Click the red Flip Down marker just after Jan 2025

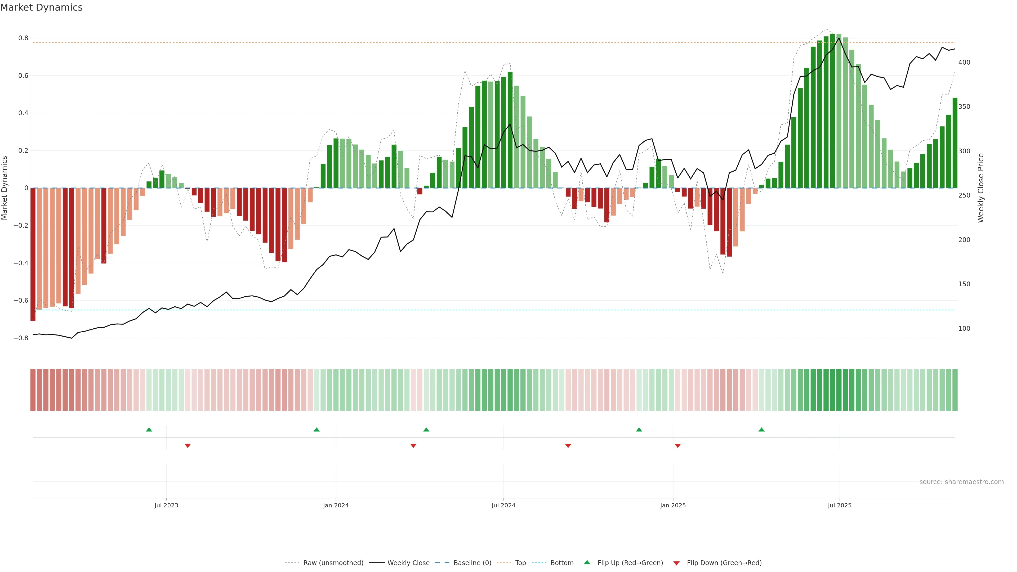click(x=677, y=446)
